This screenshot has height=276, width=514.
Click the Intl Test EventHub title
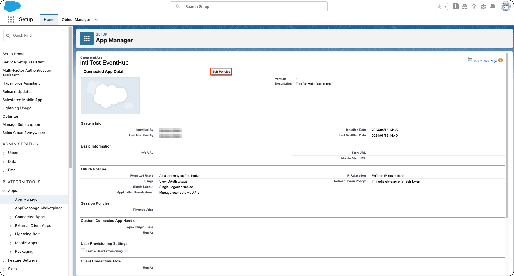[x=104, y=63]
